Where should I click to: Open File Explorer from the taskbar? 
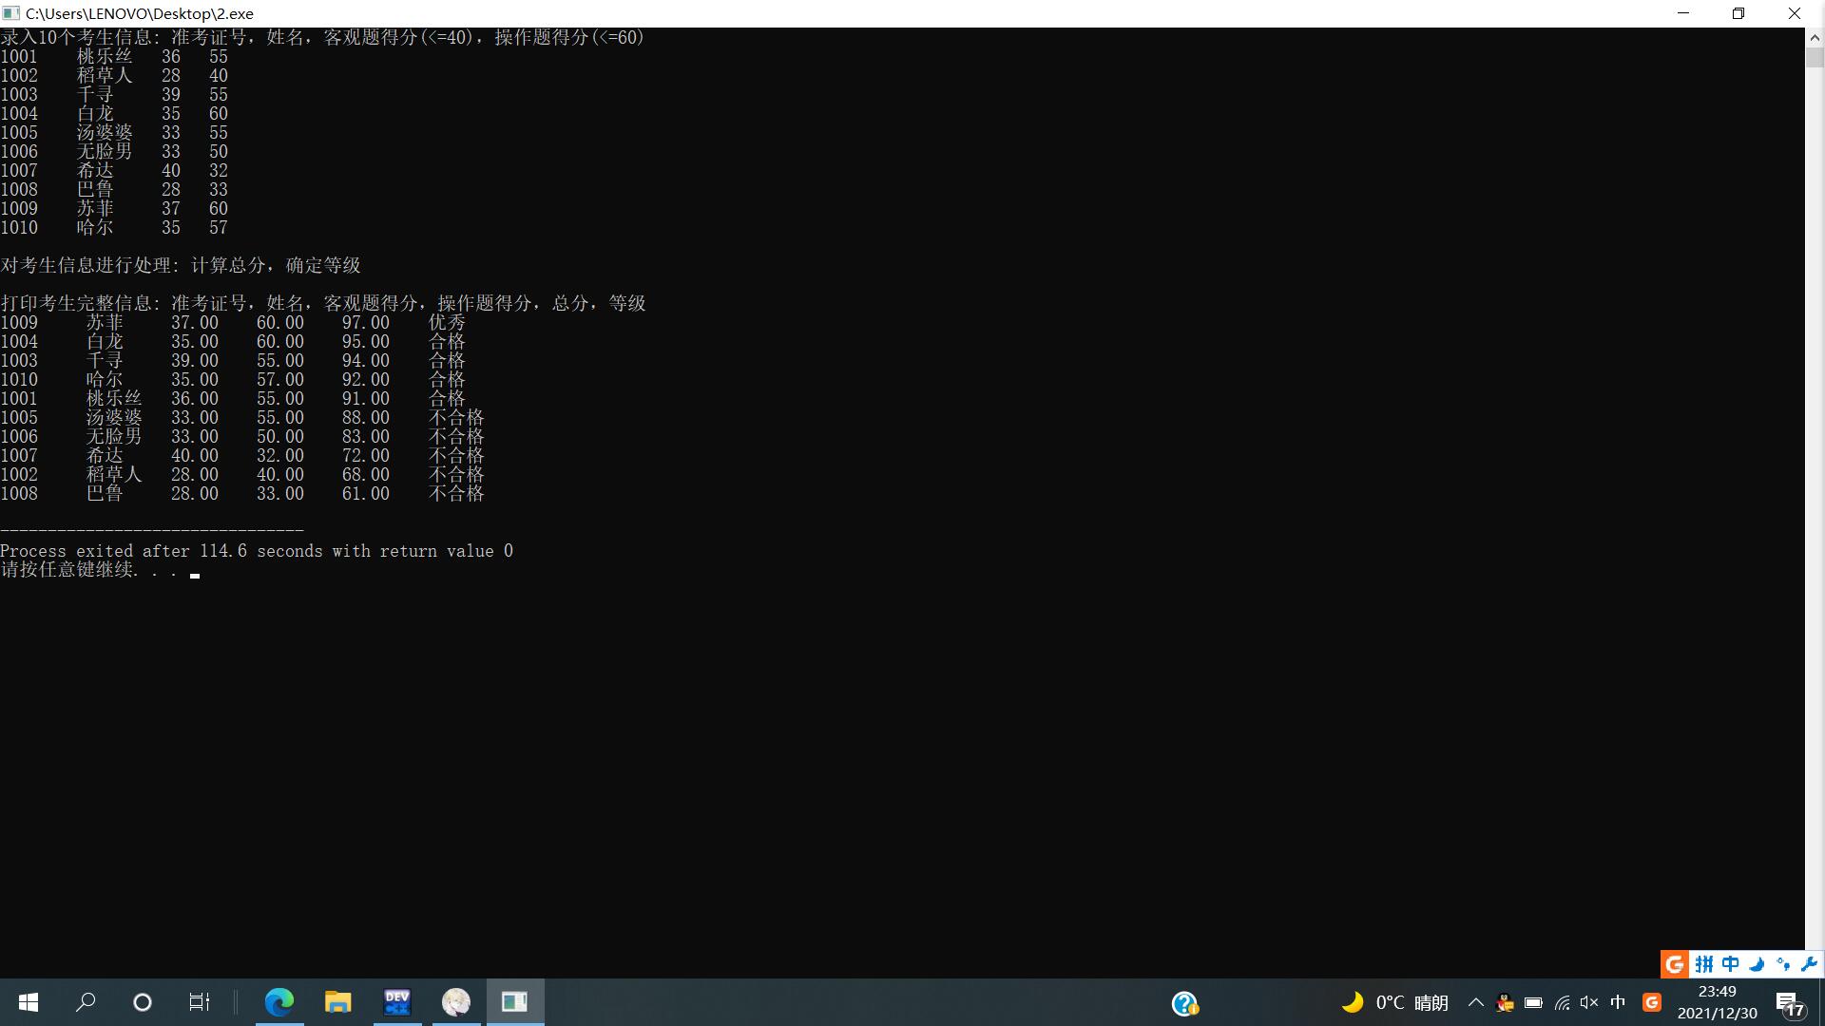point(337,1001)
